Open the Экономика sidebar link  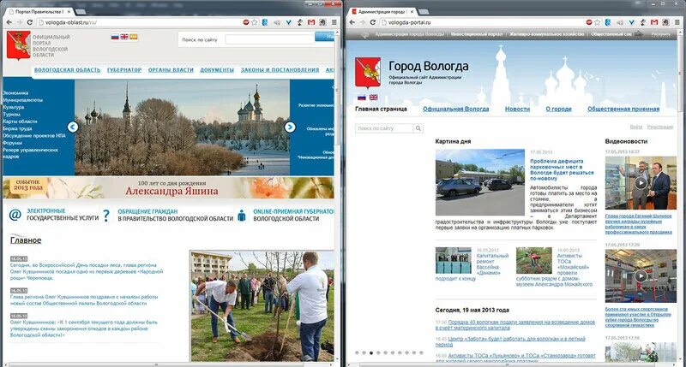click(x=15, y=93)
